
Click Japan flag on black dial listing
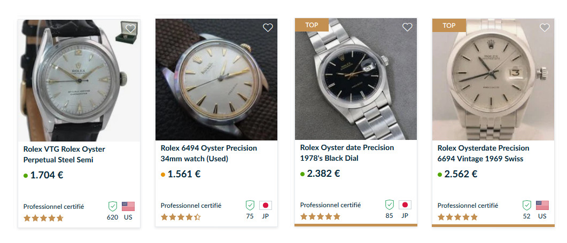click(405, 205)
